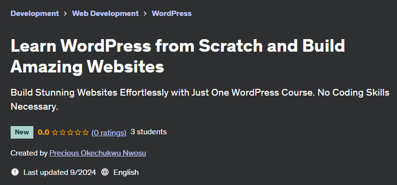397x185 pixels.
Task: Click the '3 students' text
Action: click(148, 132)
